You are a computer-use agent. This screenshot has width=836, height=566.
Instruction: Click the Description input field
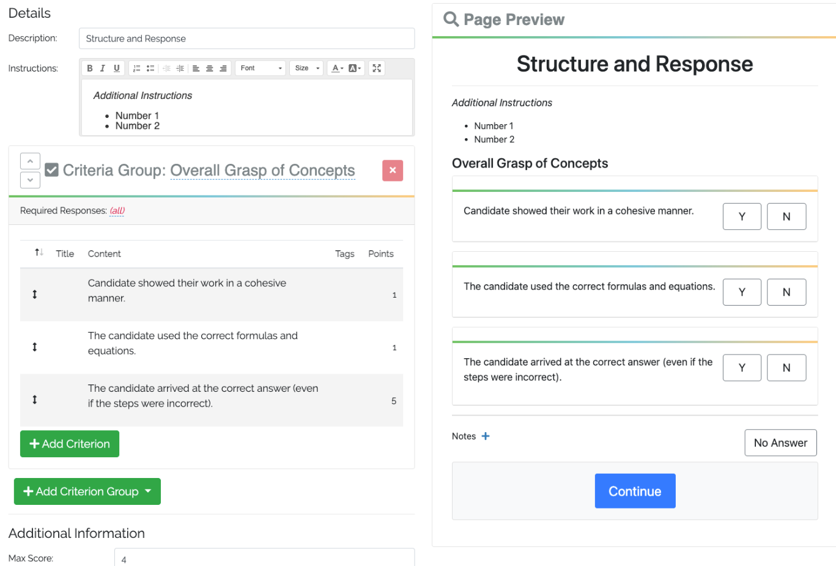point(246,39)
